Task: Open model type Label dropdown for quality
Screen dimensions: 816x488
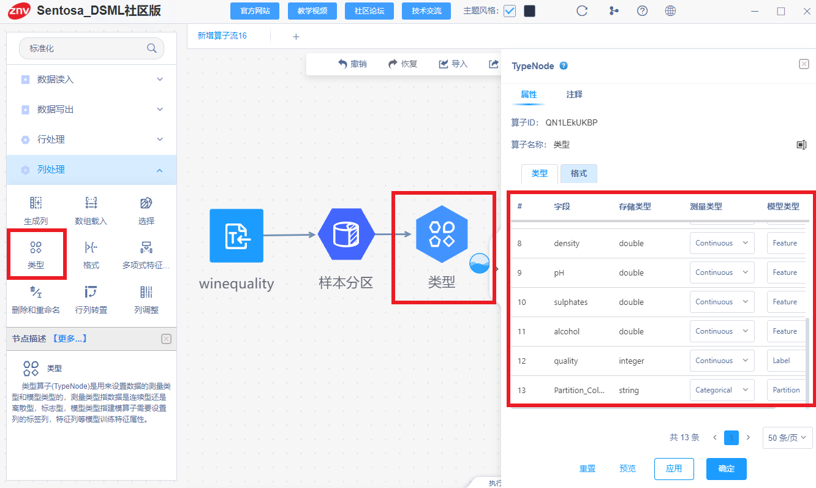Action: (787, 361)
